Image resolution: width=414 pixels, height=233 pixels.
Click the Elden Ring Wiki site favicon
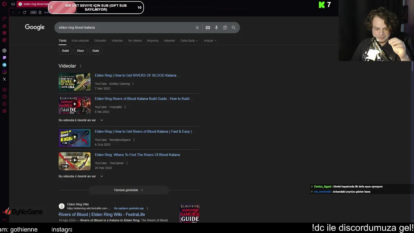click(61, 206)
